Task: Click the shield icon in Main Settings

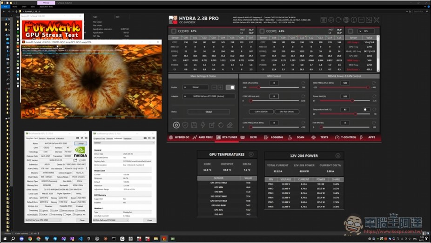Action: (x=185, y=125)
